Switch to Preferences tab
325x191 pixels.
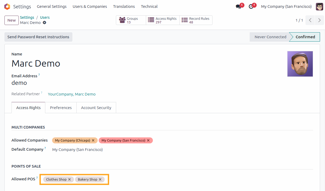point(61,108)
